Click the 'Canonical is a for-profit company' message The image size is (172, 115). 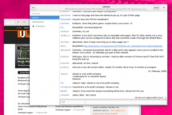click(95, 87)
